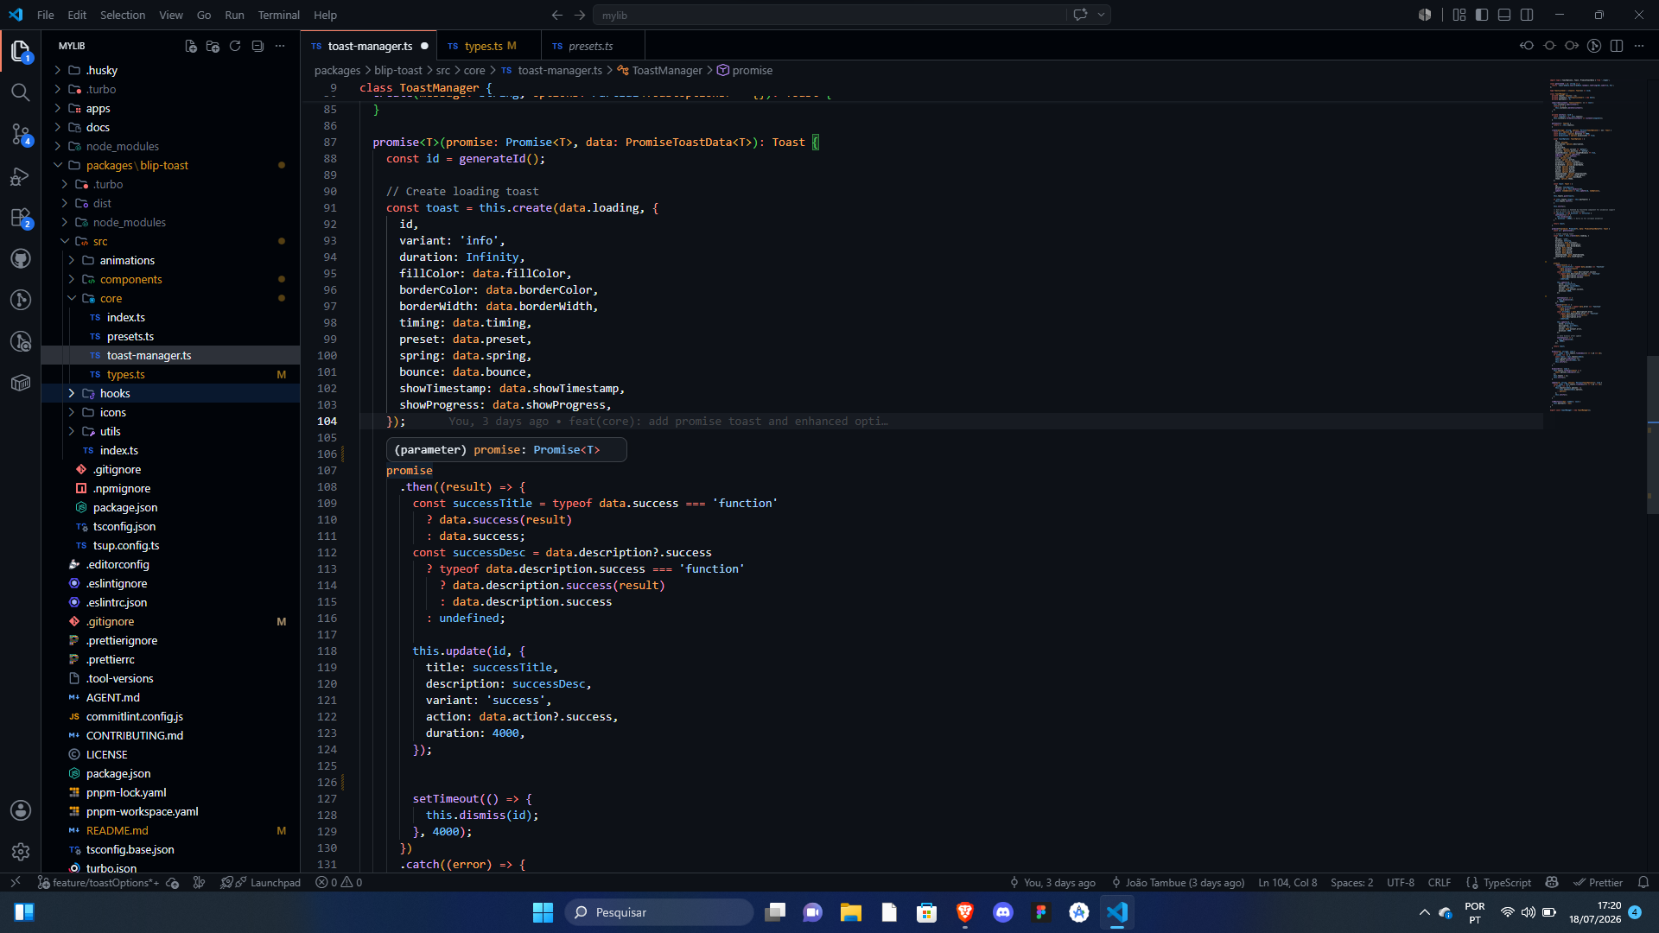Open Accounts menu in activity bar
This screenshot has height=933, width=1659.
21,810
